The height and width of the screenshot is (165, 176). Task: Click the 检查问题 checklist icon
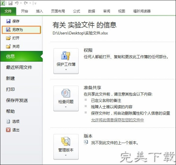click(x=66, y=93)
